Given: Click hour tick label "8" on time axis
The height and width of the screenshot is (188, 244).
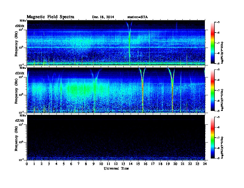Looking at the screenshot, I should (86, 164).
